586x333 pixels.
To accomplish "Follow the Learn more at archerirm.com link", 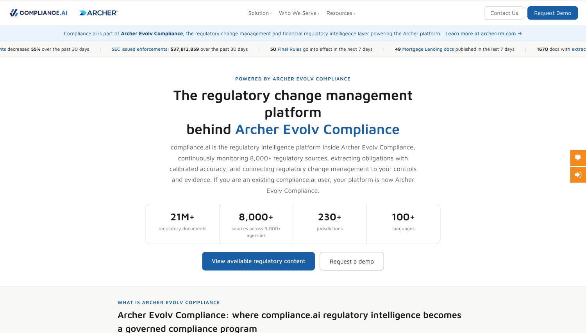I will coord(484,34).
